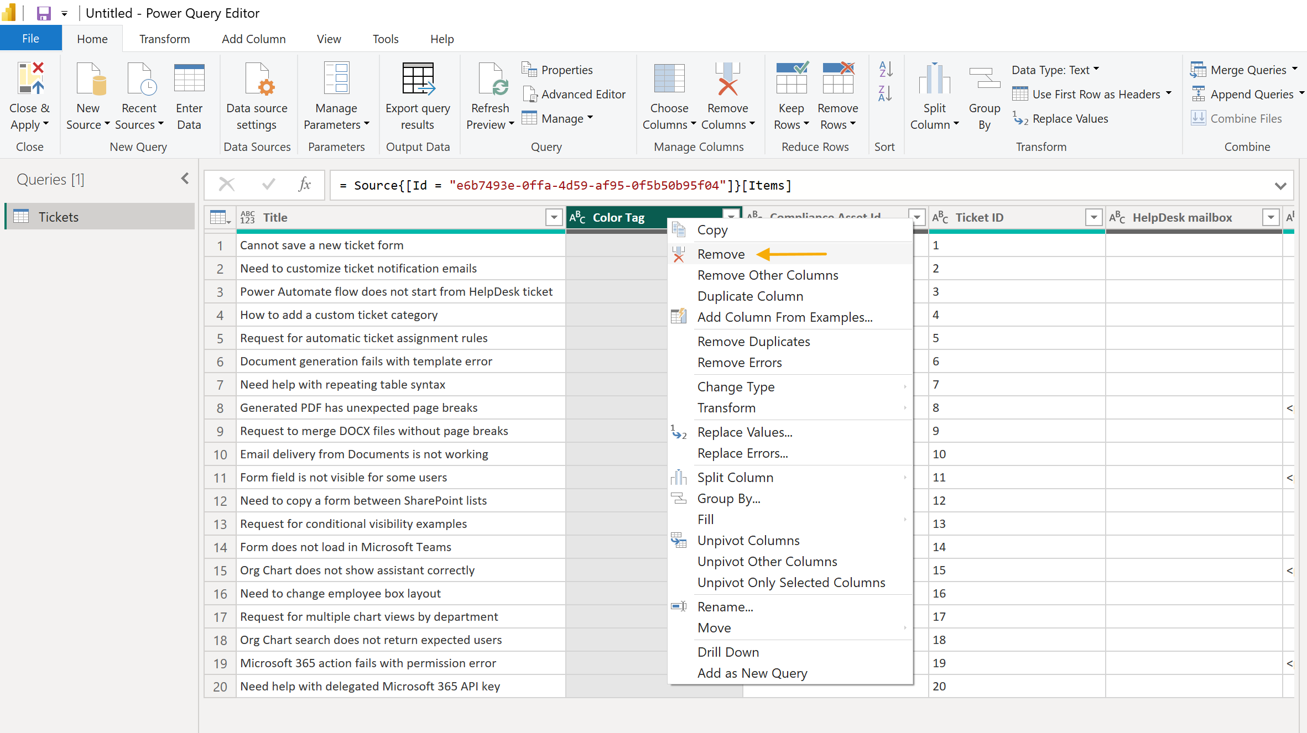Screen dimensions: 1307x733
Task: Open the Manage query dropdown
Action: coord(558,118)
